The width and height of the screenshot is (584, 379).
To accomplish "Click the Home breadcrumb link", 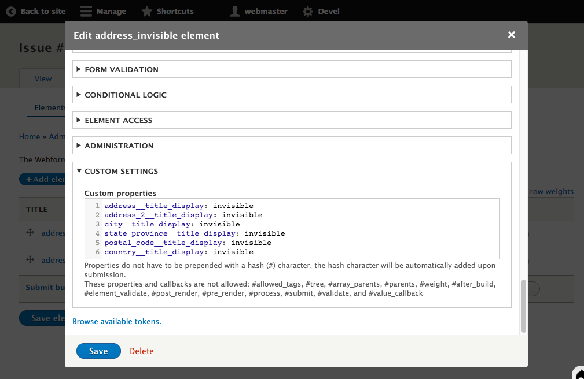I will pyautogui.click(x=29, y=136).
